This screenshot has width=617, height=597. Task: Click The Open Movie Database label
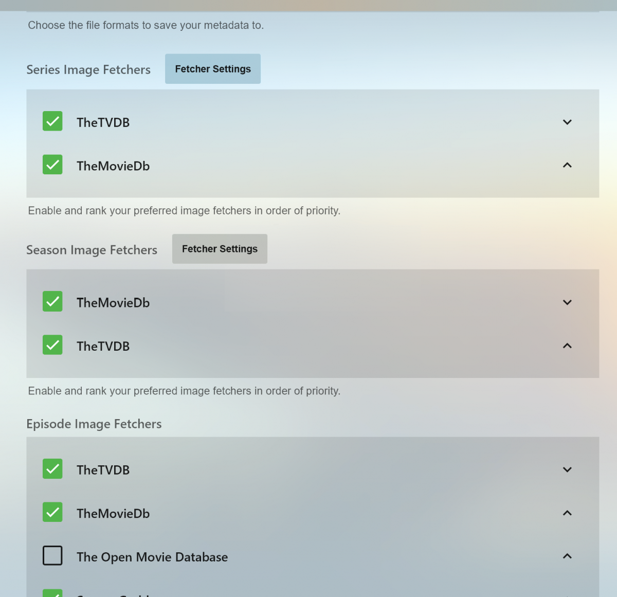click(x=152, y=557)
